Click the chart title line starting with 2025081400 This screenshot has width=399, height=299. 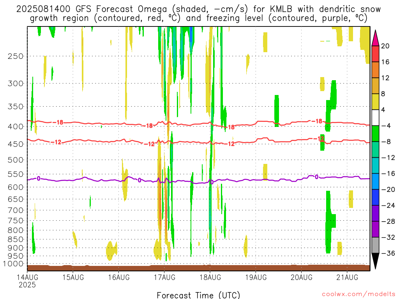click(198, 9)
